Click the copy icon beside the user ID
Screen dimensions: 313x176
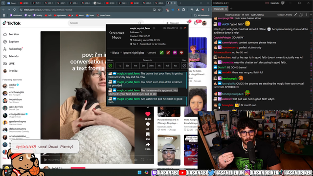click(x=180, y=28)
